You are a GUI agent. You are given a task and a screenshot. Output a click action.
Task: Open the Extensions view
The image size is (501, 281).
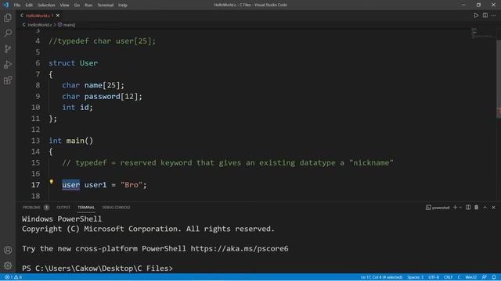[x=8, y=80]
